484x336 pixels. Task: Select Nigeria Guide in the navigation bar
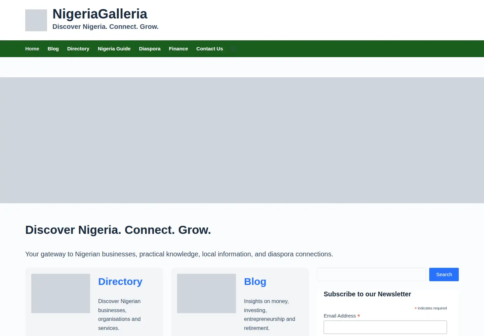pyautogui.click(x=114, y=49)
